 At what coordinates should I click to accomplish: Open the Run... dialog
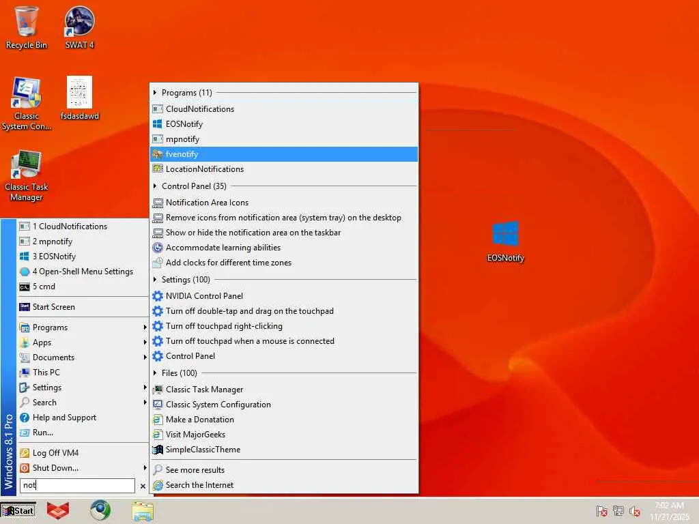coord(83,433)
